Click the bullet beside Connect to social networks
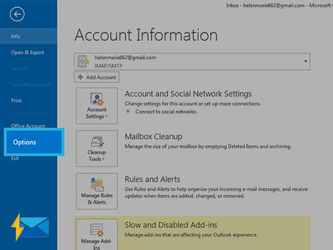333x250 pixels. pos(128,111)
